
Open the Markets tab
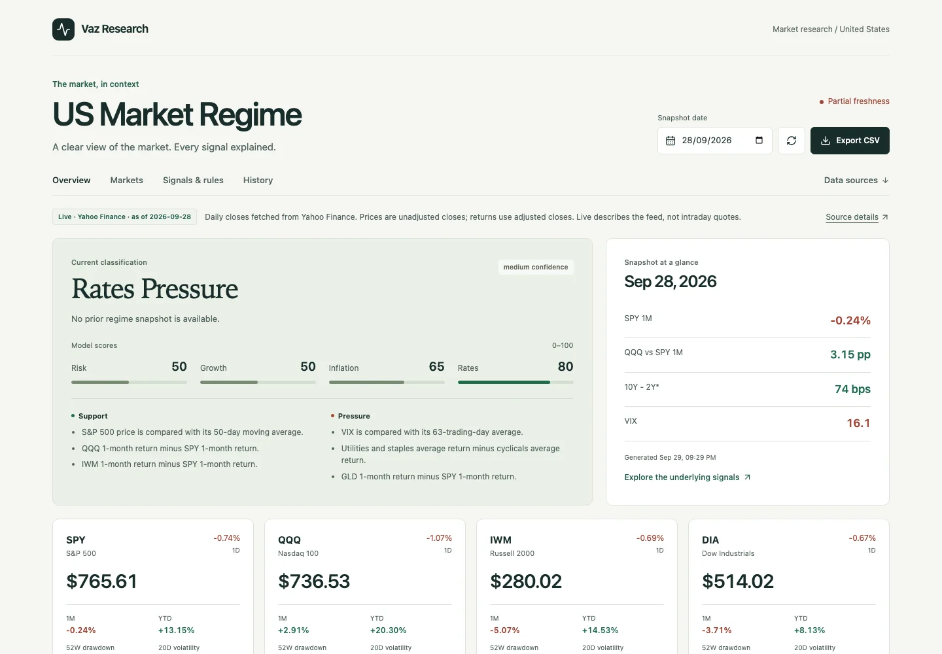tap(127, 181)
